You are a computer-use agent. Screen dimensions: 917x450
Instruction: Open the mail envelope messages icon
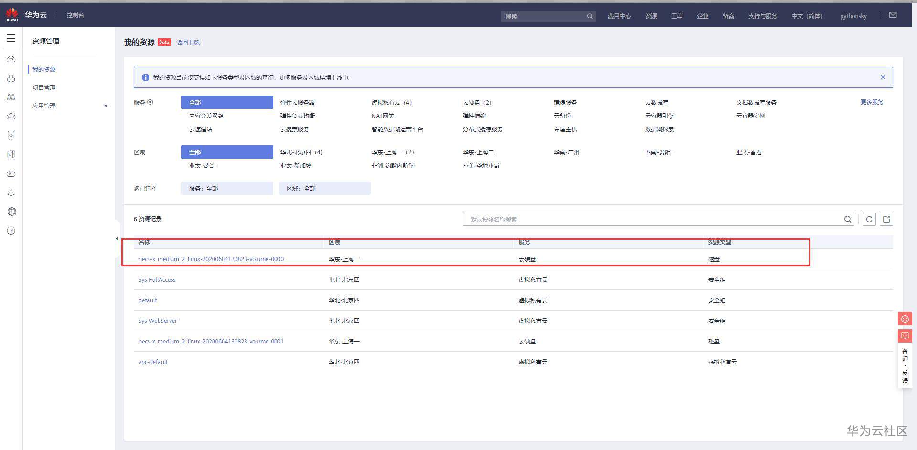click(x=893, y=15)
